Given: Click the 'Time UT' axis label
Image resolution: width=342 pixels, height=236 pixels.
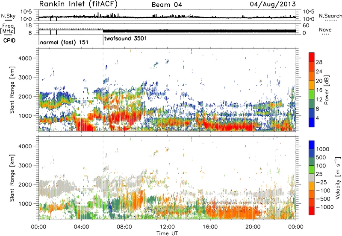Looking at the screenshot, I should (167, 233).
